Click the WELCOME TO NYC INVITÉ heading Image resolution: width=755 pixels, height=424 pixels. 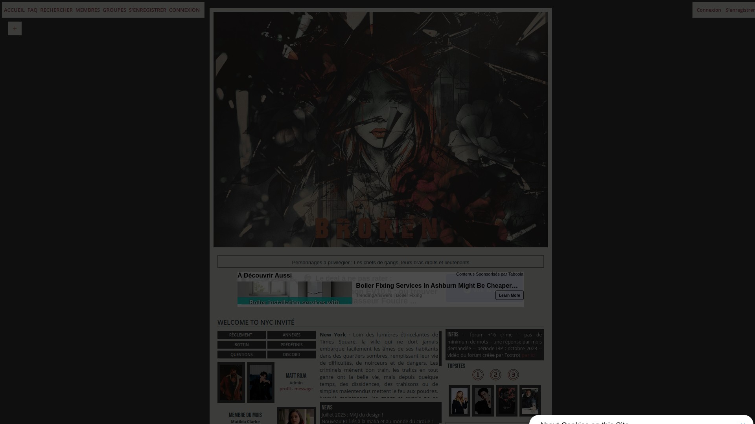click(256, 322)
